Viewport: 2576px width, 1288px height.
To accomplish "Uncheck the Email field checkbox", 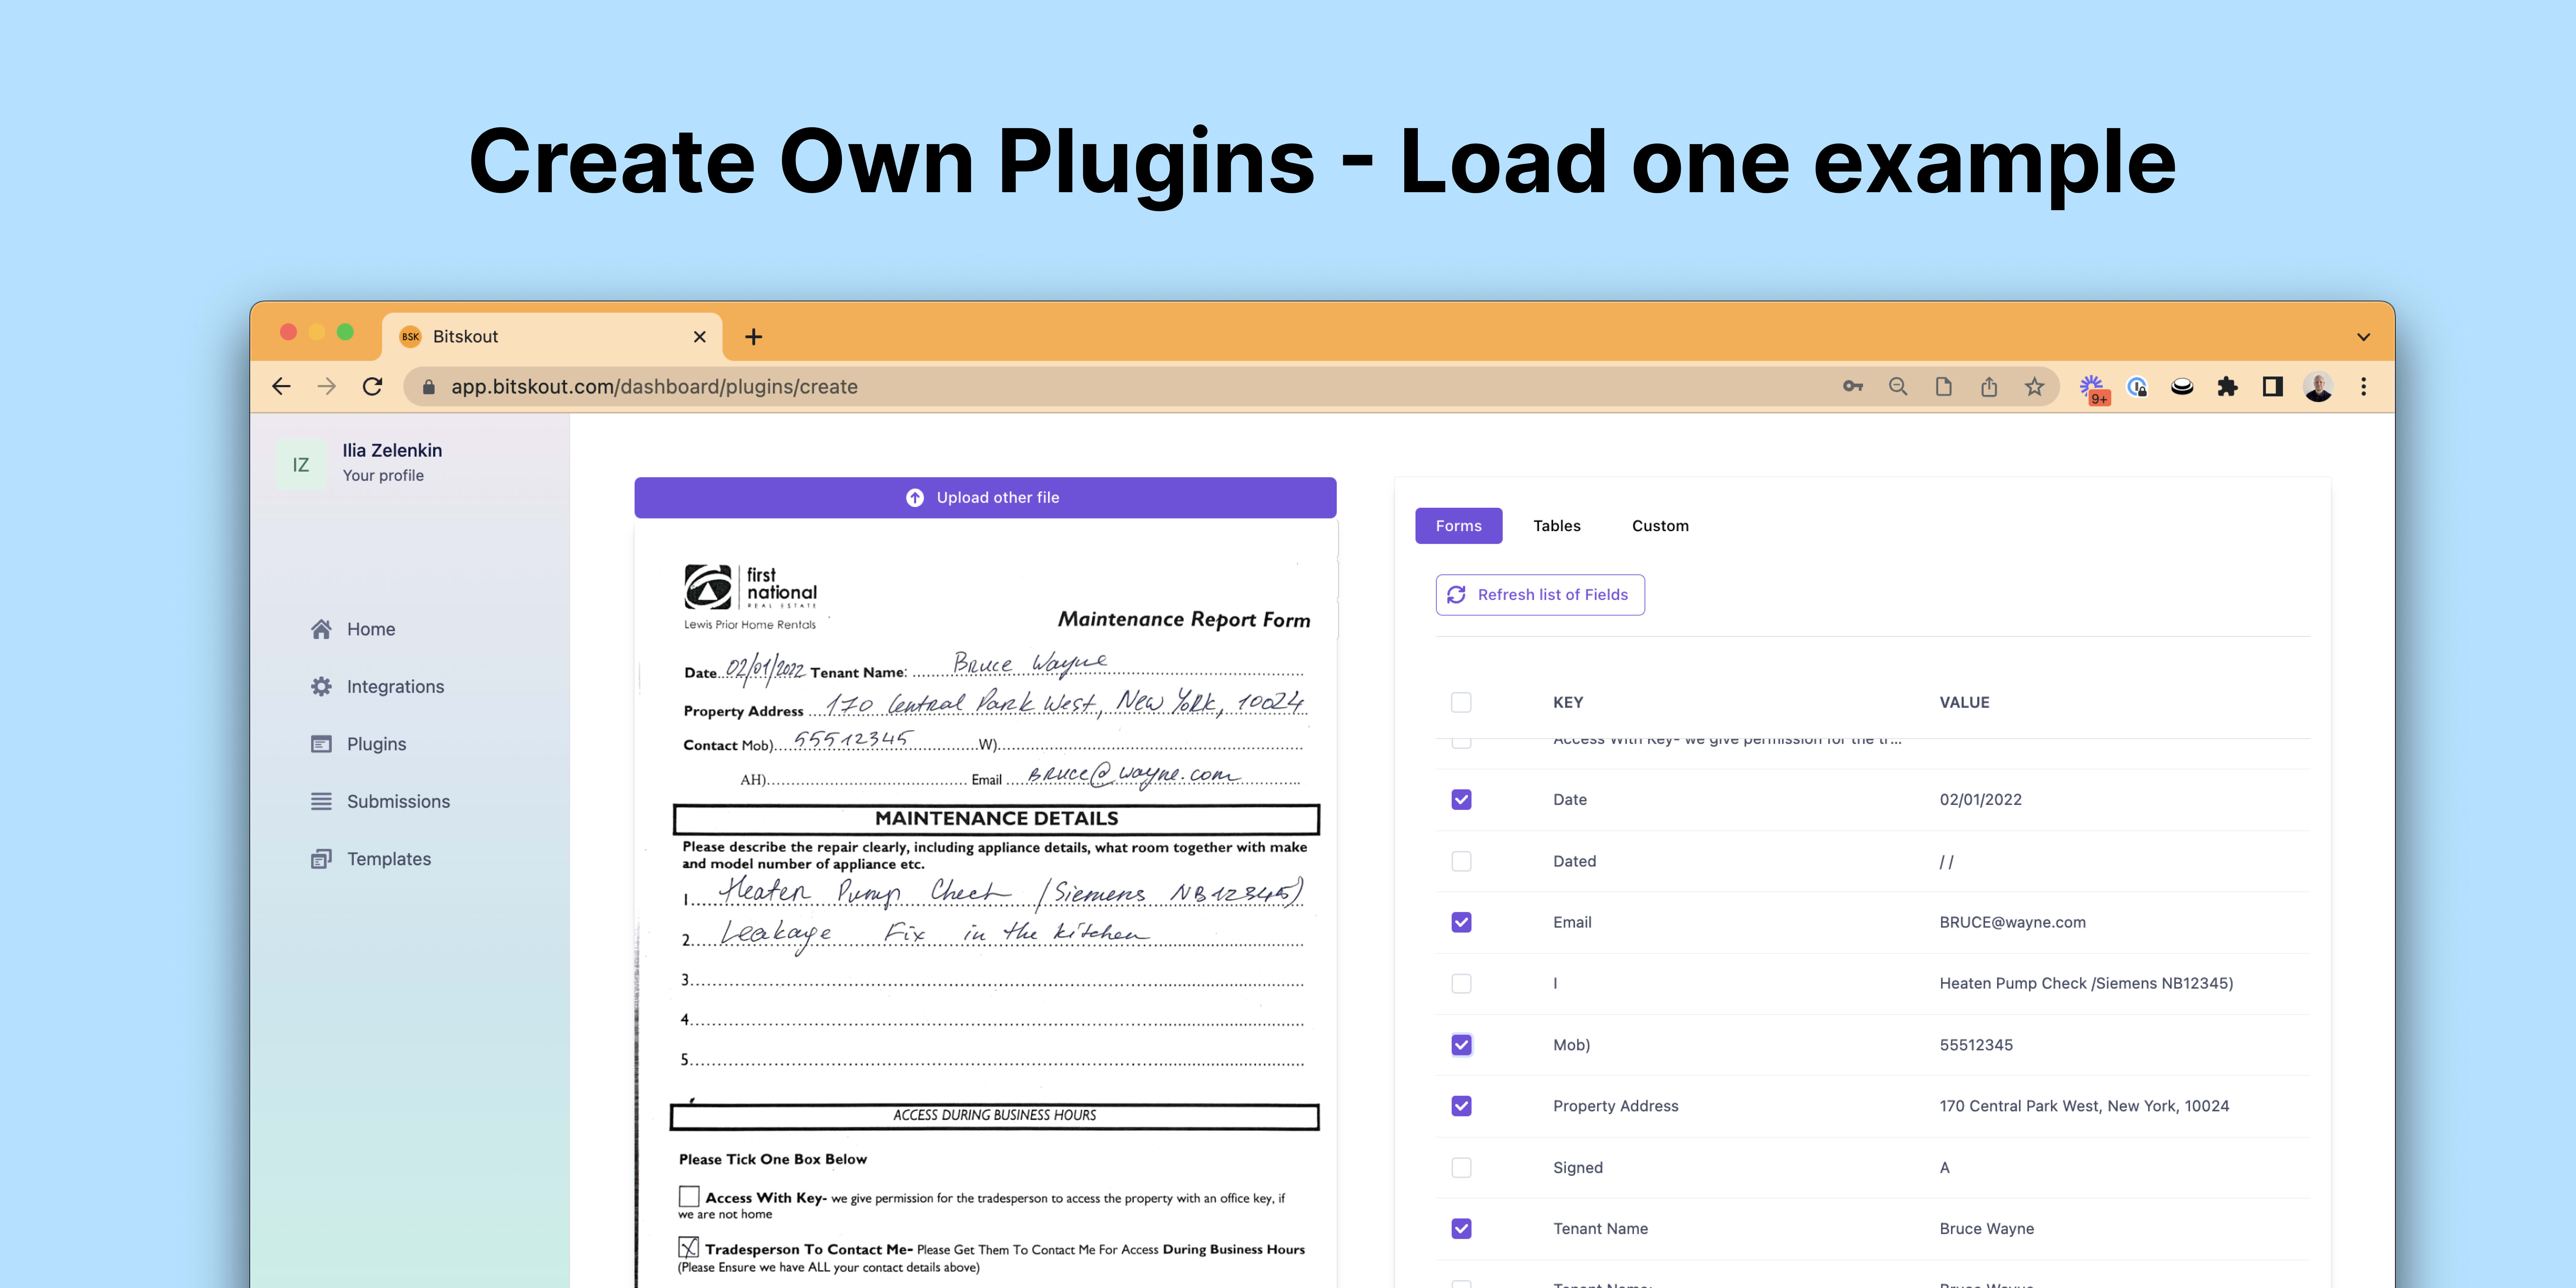I will [1461, 922].
